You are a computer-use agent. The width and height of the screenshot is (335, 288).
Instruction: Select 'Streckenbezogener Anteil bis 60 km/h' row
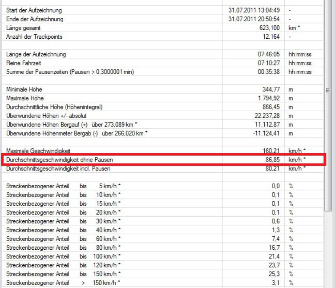[163, 239]
